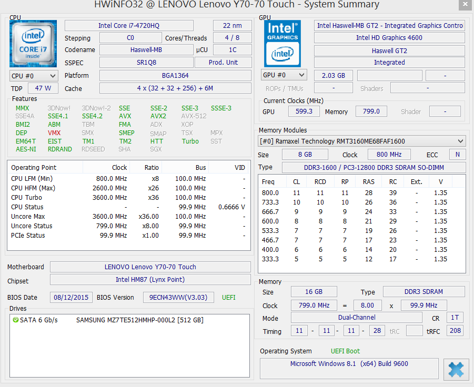
Task: Close the System Summary window
Action: pos(465,5)
